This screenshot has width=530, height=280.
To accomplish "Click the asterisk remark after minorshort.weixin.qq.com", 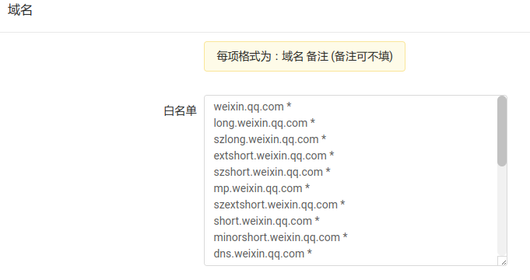I will point(345,236).
